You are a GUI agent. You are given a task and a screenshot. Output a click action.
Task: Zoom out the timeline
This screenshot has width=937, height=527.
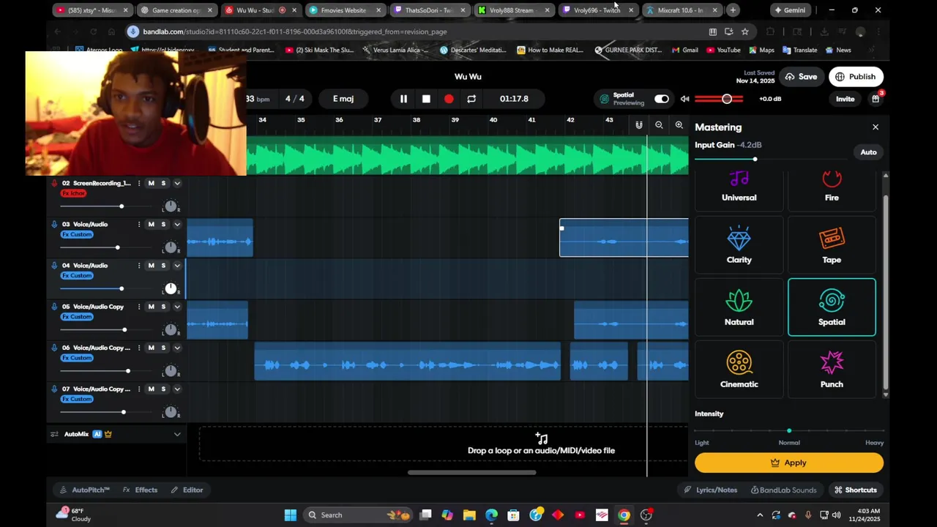pyautogui.click(x=659, y=126)
